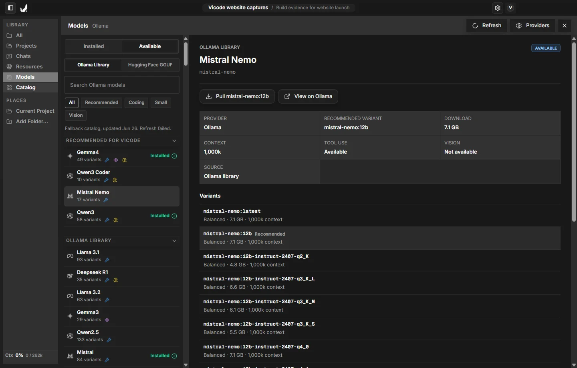Open the Providers button
This screenshot has width=577, height=368.
[x=533, y=26]
